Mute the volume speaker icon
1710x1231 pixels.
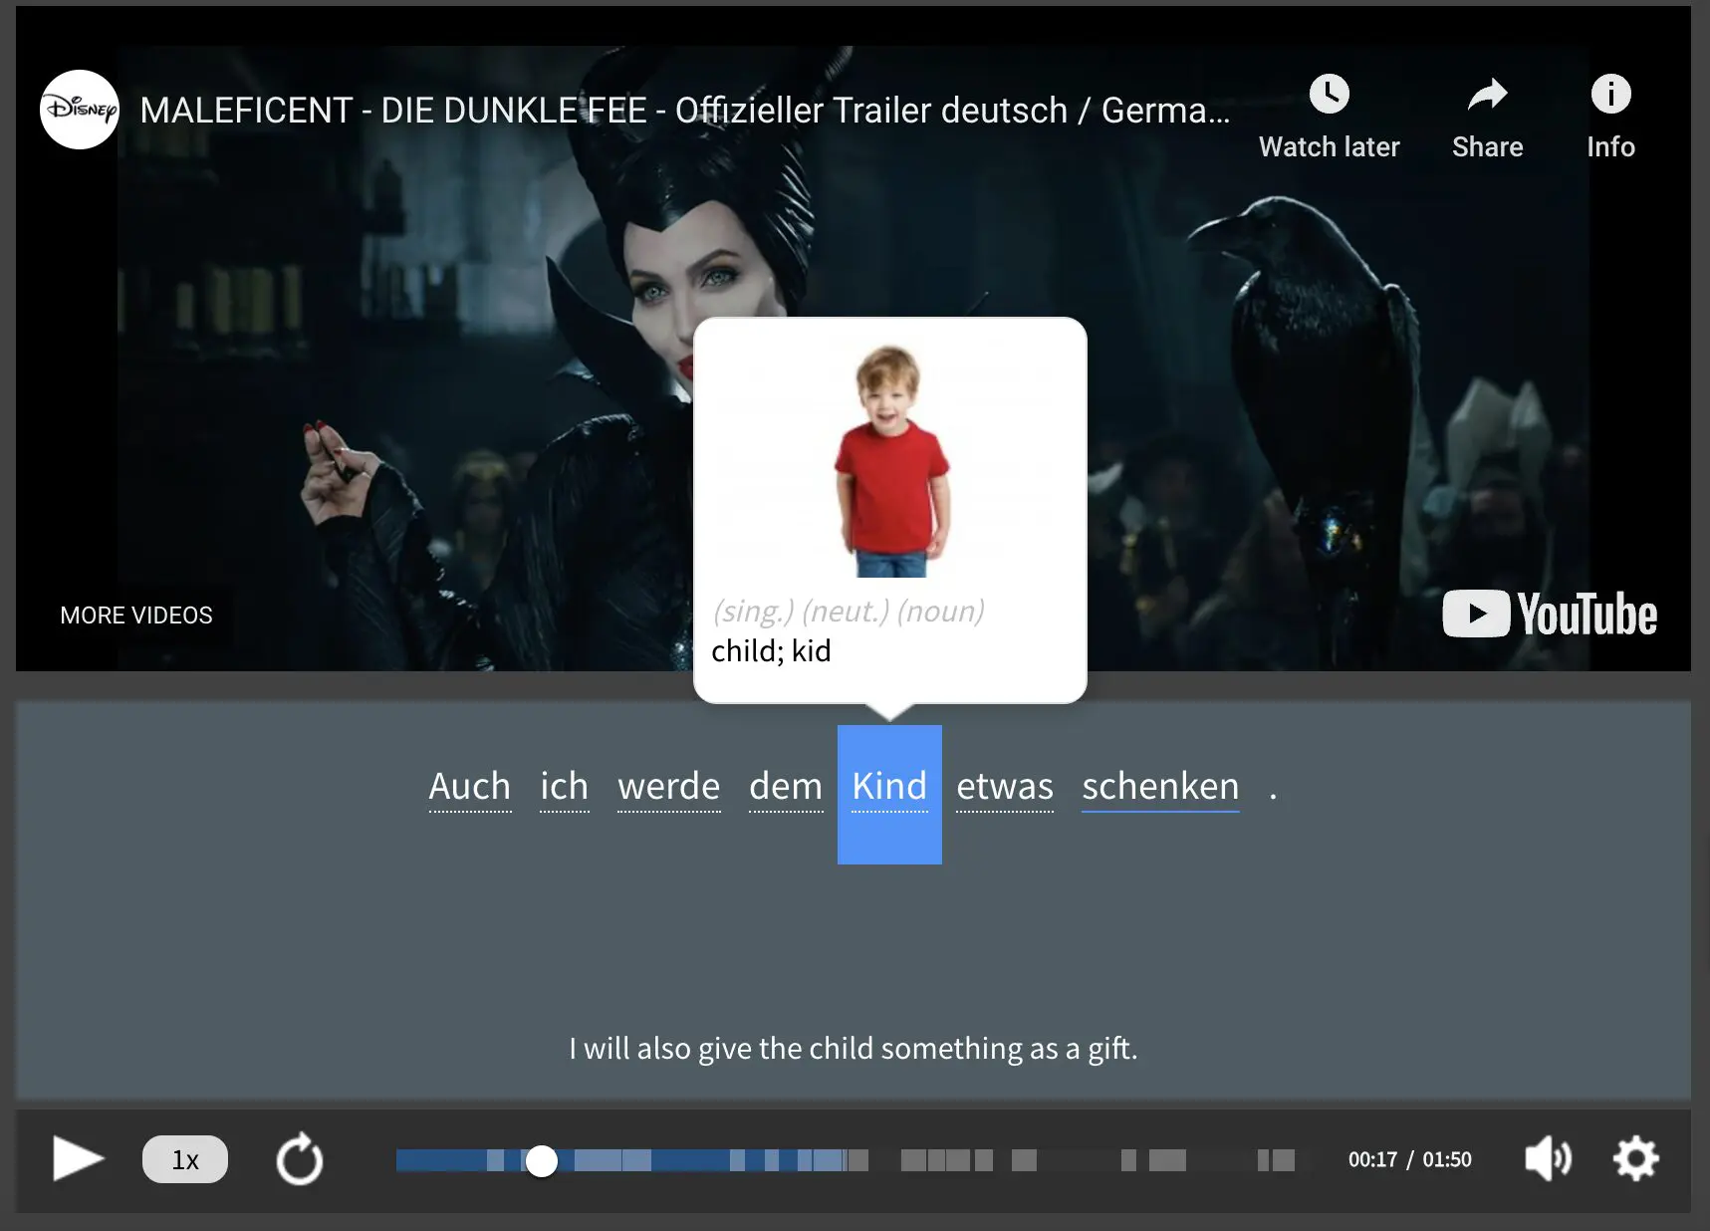(x=1548, y=1159)
